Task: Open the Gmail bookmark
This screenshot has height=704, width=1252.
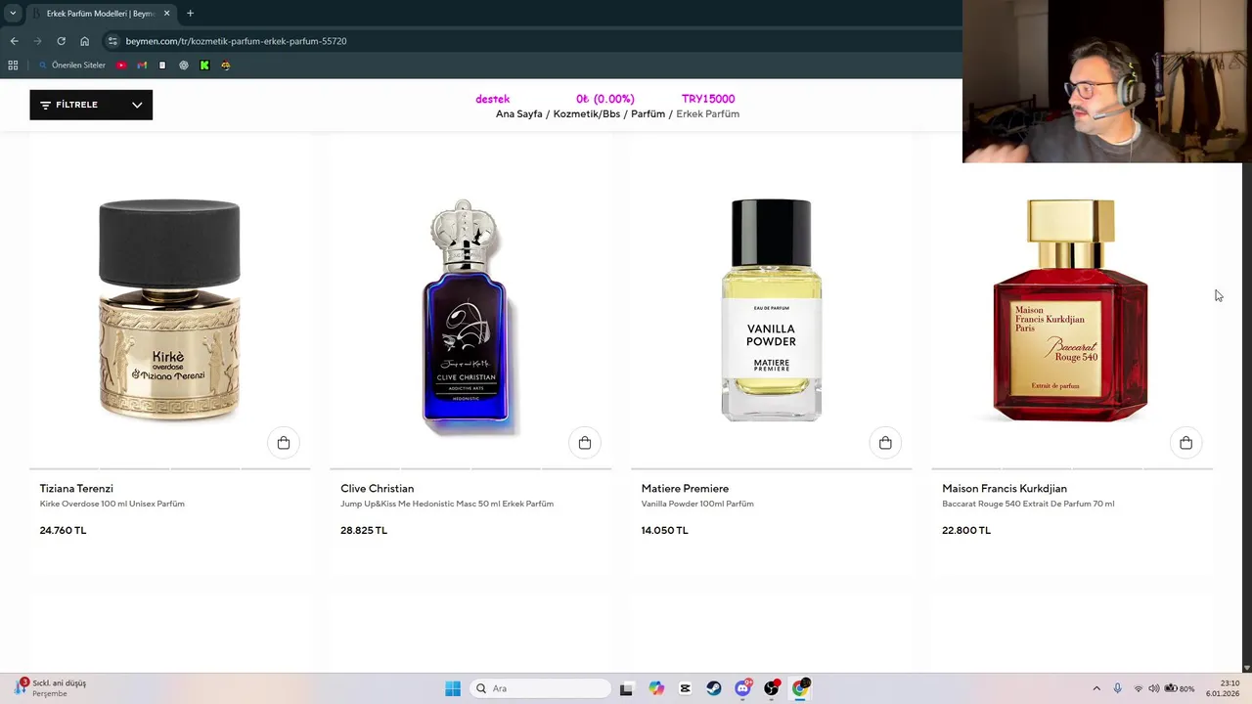Action: pyautogui.click(x=142, y=66)
